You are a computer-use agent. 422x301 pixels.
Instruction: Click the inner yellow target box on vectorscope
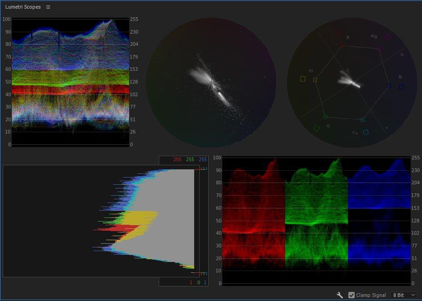[x=315, y=80]
